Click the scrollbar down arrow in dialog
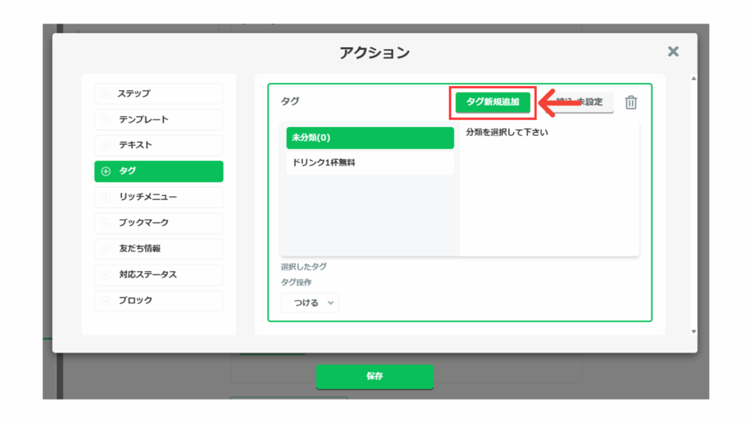 [x=694, y=332]
